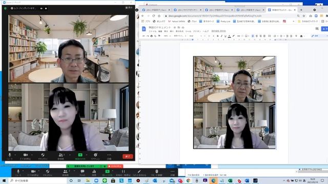328x184 pixels.
Task: Open Polls on floating Zoom share toolbar
Action: coord(94,173)
